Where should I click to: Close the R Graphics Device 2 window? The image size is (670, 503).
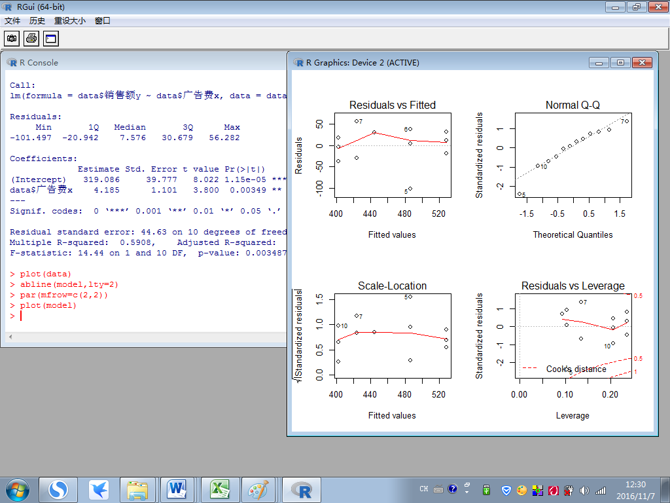(643, 63)
